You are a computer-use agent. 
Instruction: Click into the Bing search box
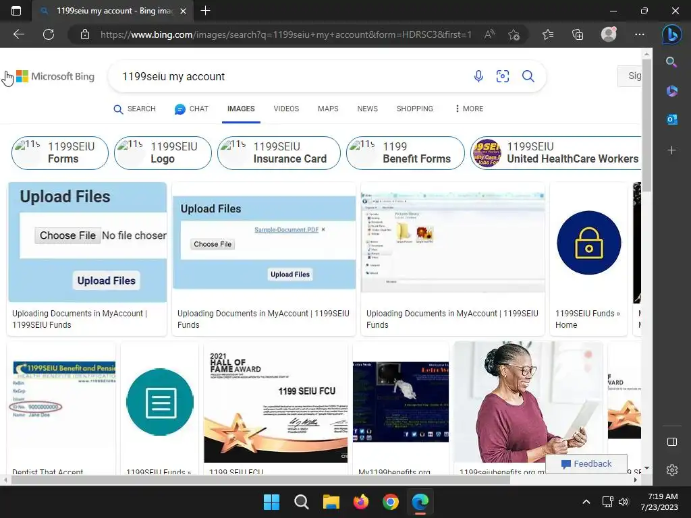tap(291, 77)
